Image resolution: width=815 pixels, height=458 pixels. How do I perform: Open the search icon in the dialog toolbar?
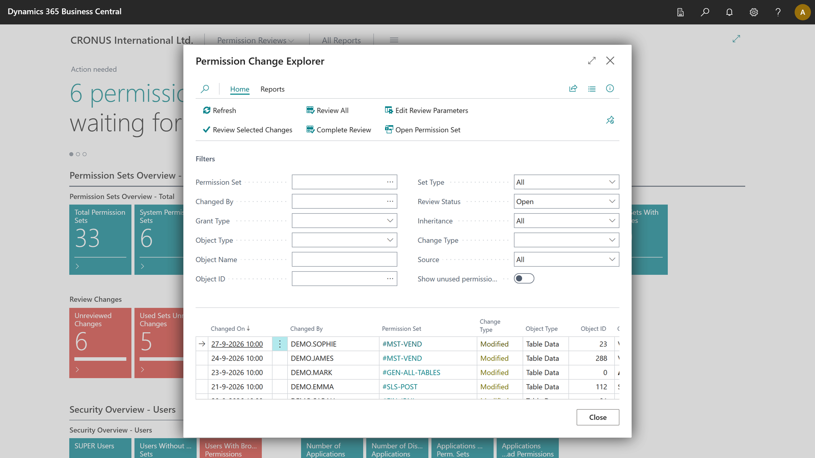pos(205,89)
